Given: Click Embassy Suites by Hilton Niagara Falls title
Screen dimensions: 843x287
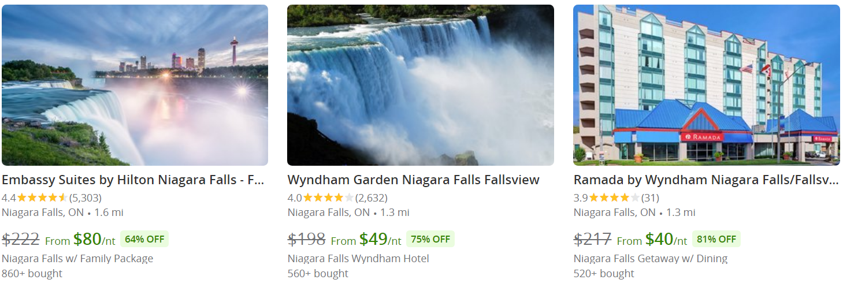Looking at the screenshot, I should [133, 180].
